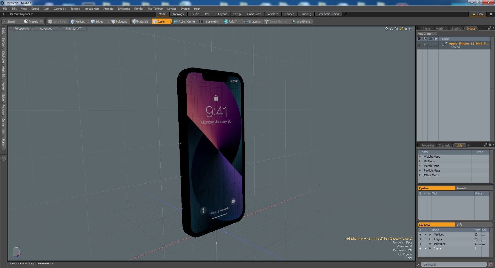Toggle the render camera column header in Groups

coord(425,39)
